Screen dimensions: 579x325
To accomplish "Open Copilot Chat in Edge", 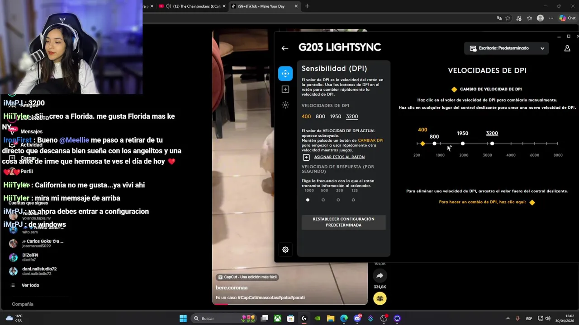I will point(568,18).
